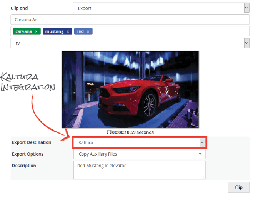The width and height of the screenshot is (253, 197).
Task: Click the dark blue mustang tag label
Action: pyautogui.click(x=54, y=31)
